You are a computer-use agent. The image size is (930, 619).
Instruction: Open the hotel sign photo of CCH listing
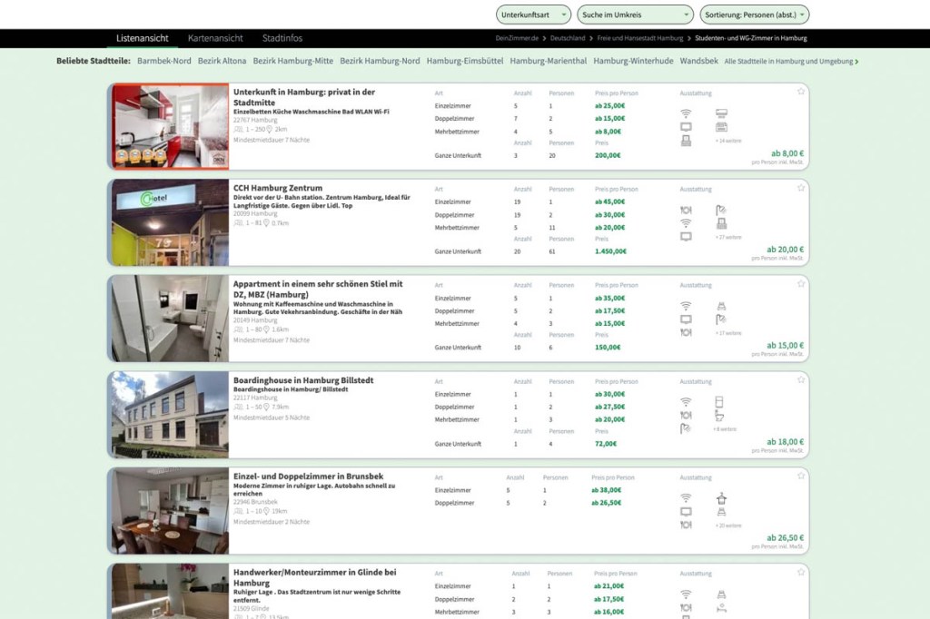[x=170, y=222]
